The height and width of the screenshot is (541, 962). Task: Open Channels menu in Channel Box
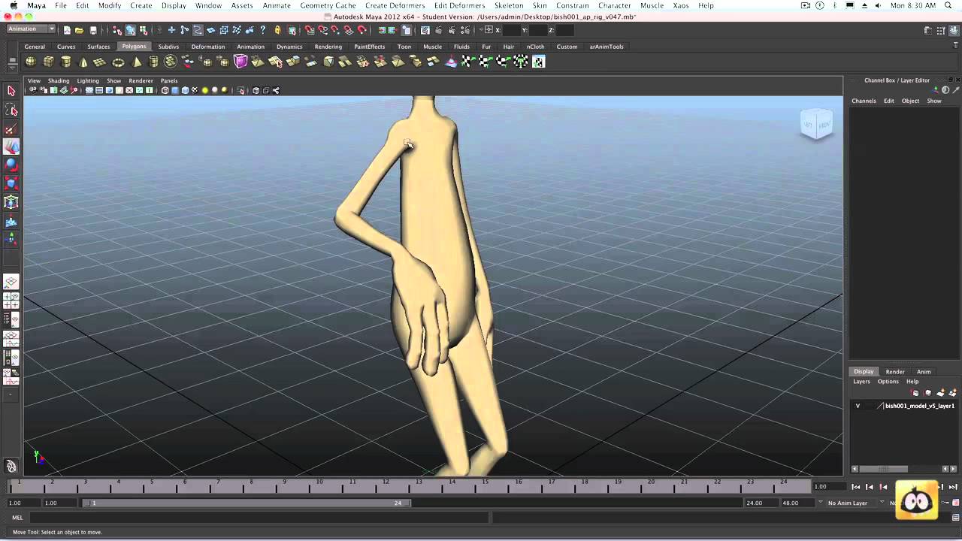[x=864, y=101]
